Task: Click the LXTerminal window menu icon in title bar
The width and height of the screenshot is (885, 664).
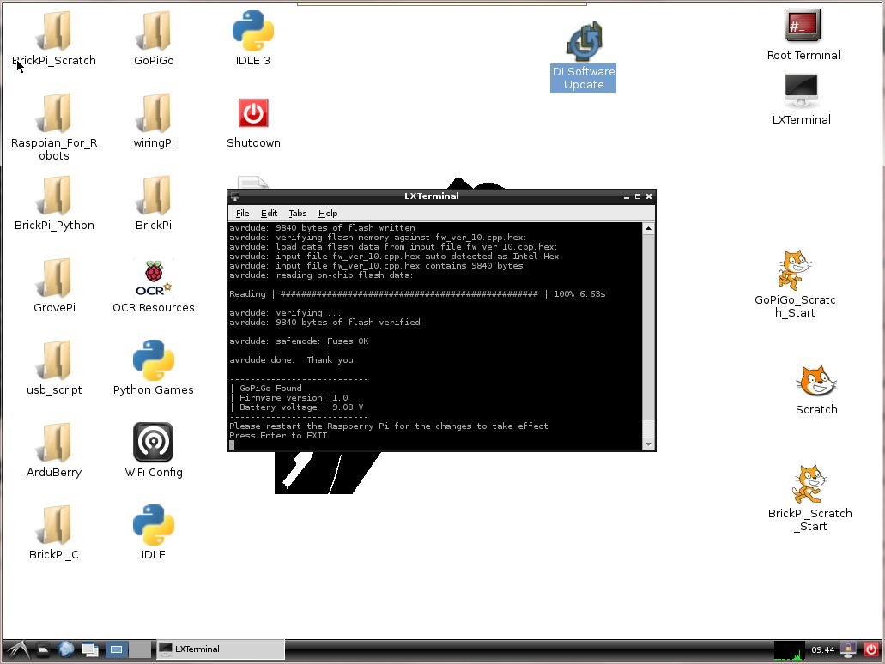Action: tap(235, 196)
